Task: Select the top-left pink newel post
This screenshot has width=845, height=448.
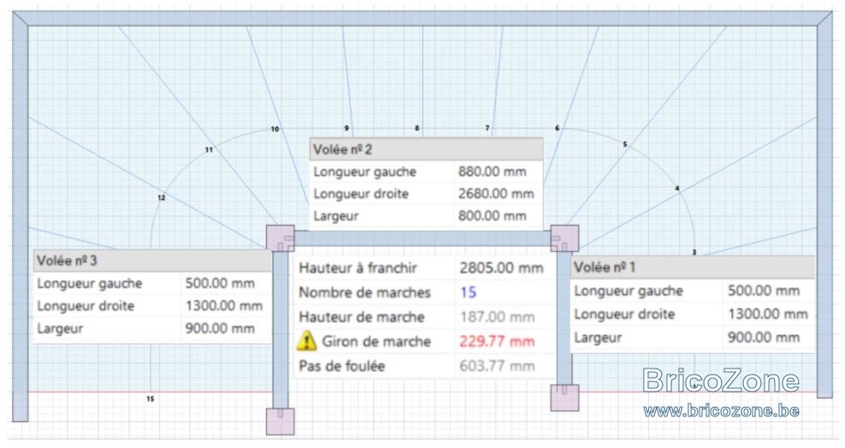Action: 280,239
